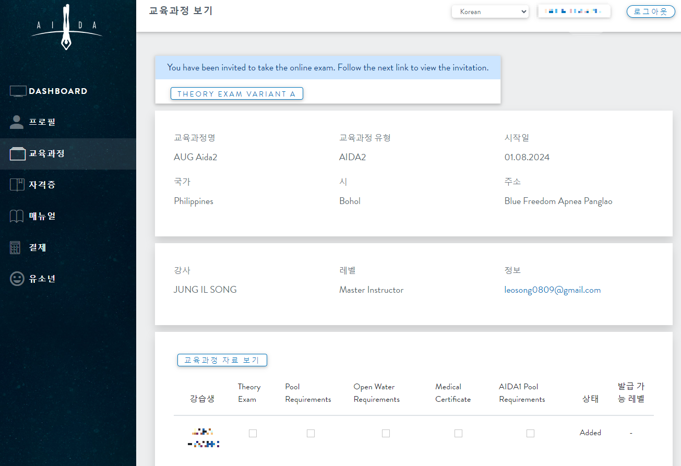Click the 교육과정 보기 page title

point(181,11)
